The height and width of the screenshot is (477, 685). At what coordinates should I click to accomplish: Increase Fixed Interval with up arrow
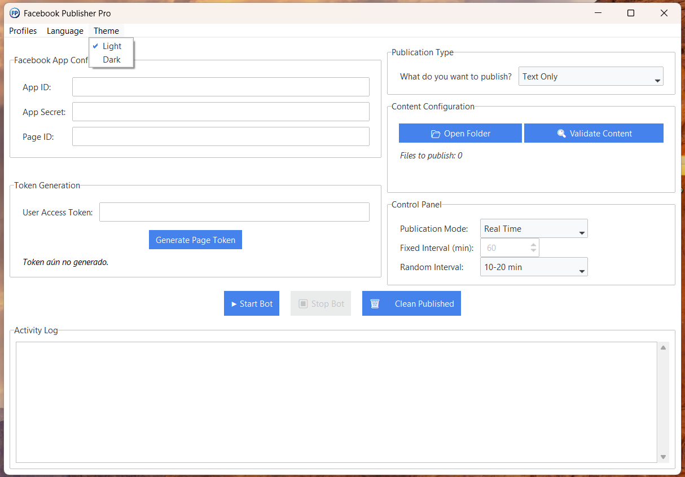pos(534,244)
